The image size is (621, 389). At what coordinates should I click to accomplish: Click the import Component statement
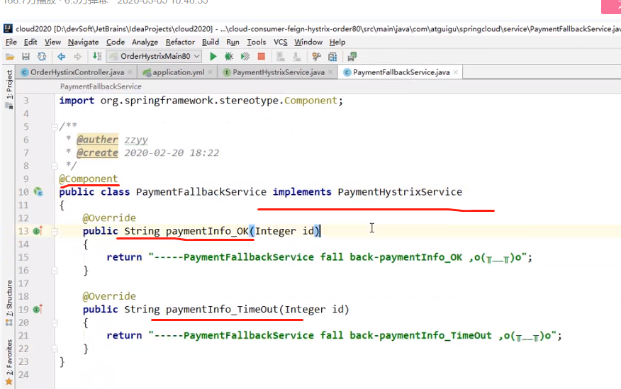click(x=201, y=101)
